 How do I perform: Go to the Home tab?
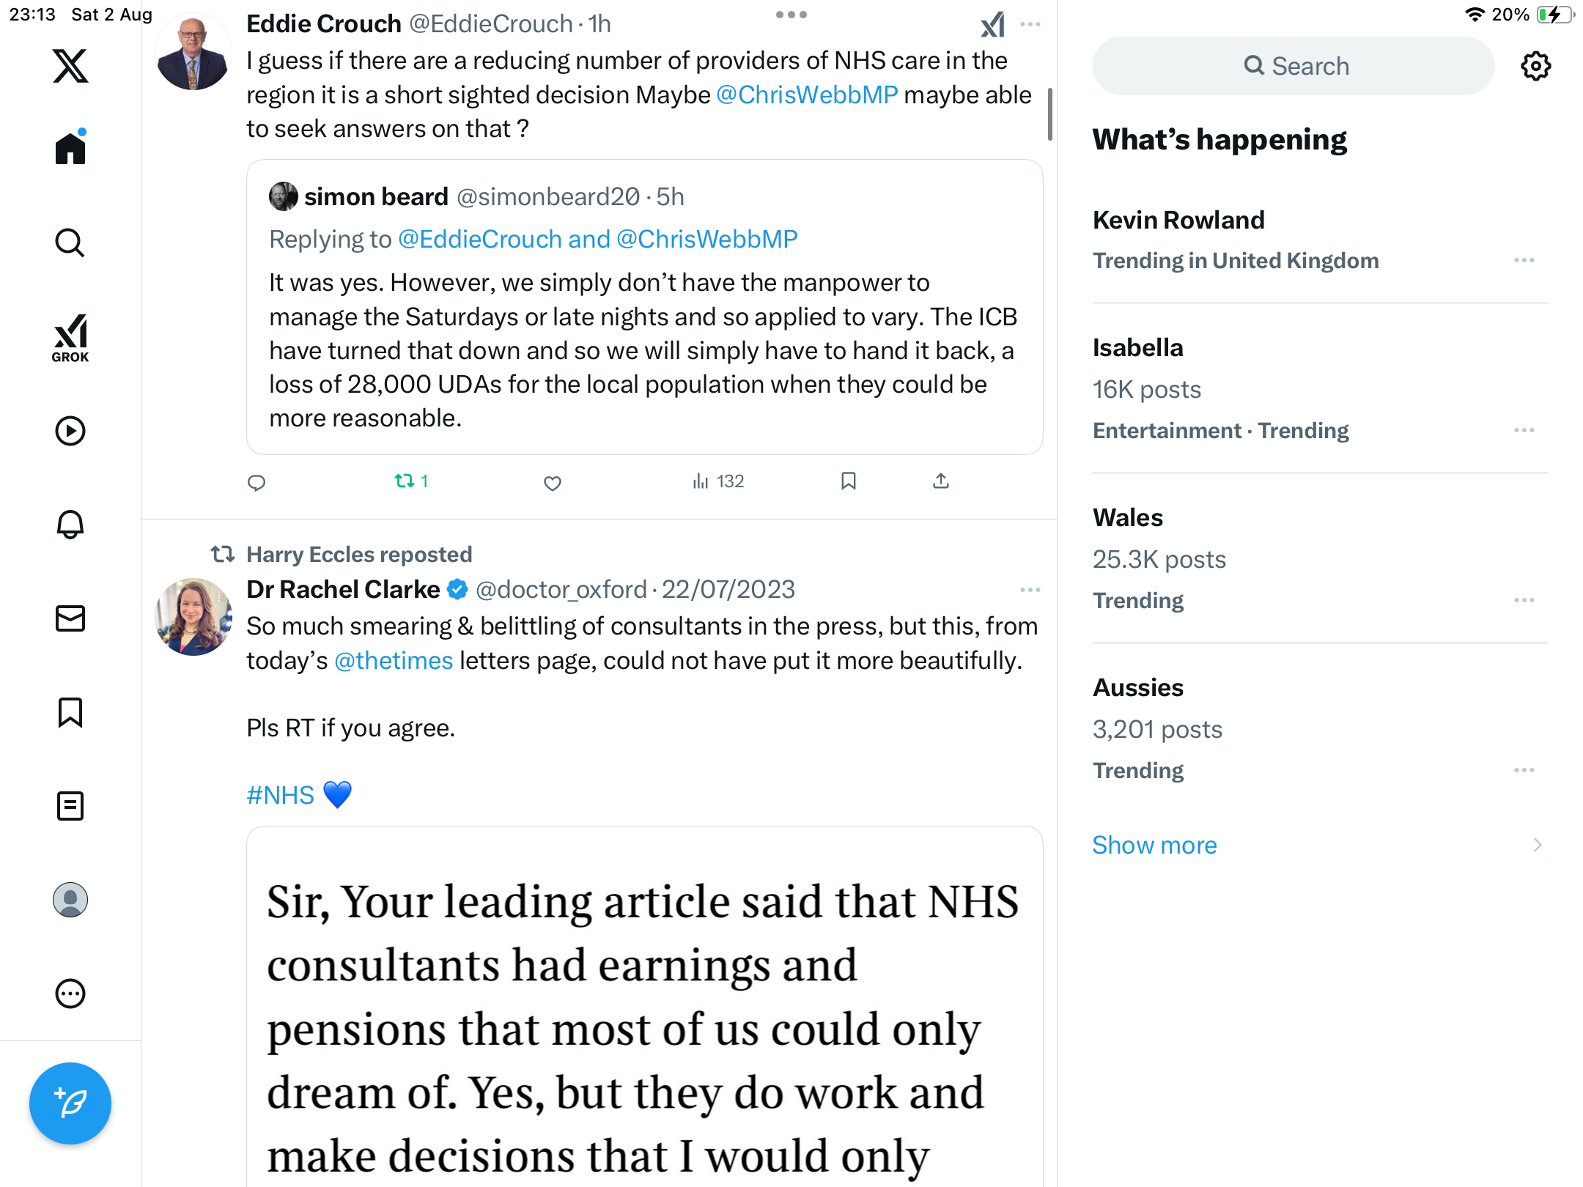tap(70, 149)
